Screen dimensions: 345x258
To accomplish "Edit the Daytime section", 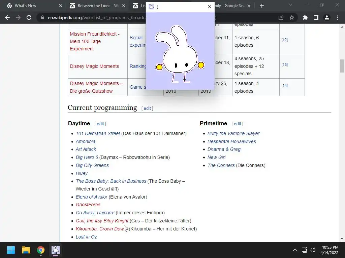I will (100, 124).
